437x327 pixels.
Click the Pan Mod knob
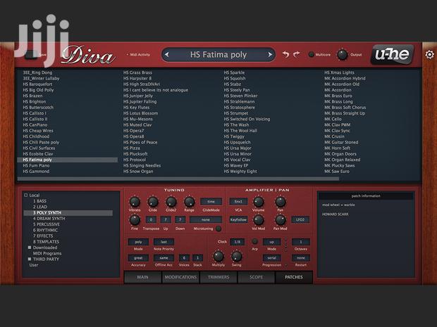coord(281,220)
